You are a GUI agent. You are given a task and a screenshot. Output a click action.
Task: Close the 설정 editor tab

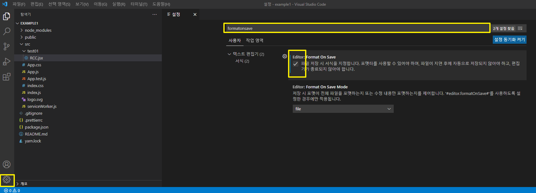point(195,14)
